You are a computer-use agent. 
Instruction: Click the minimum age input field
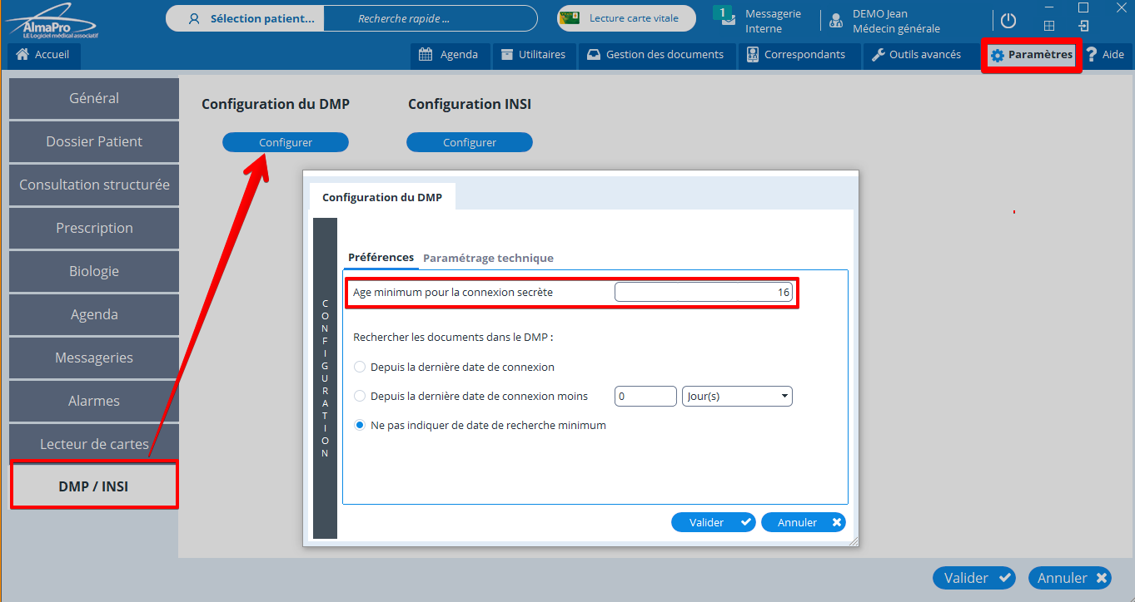(x=703, y=293)
